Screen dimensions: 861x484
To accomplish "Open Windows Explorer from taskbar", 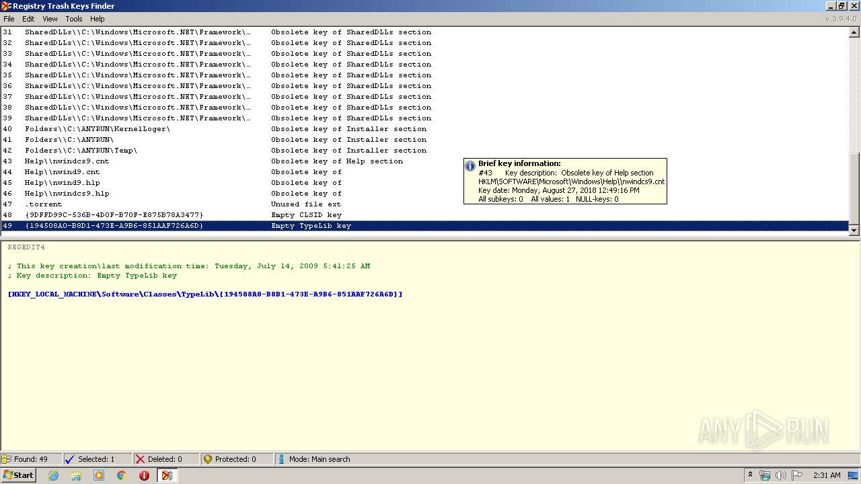I will pos(76,475).
